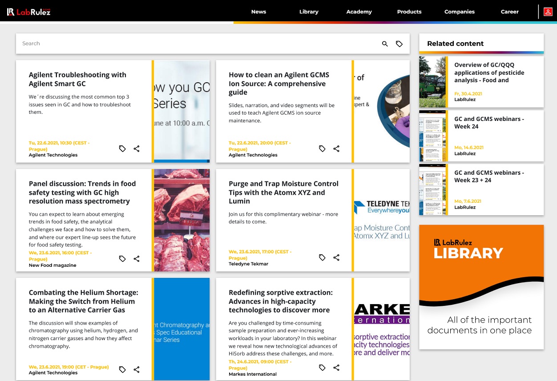
Task: Open the Products menu
Action: click(x=409, y=12)
